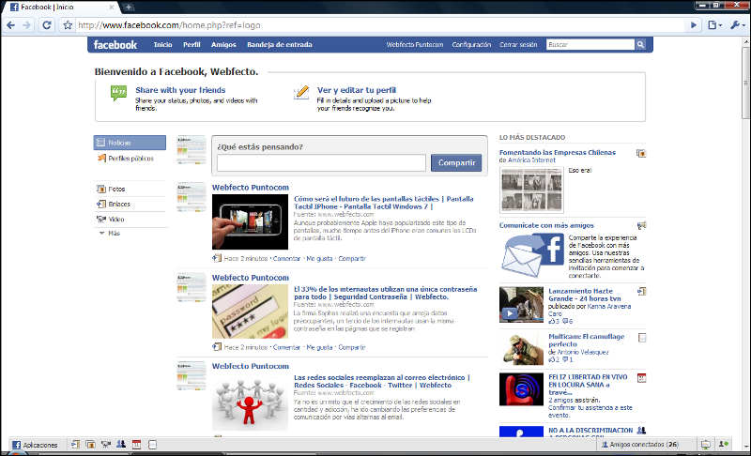Click the notifications icon bottom right
The image size is (751, 456).
(x=706, y=445)
